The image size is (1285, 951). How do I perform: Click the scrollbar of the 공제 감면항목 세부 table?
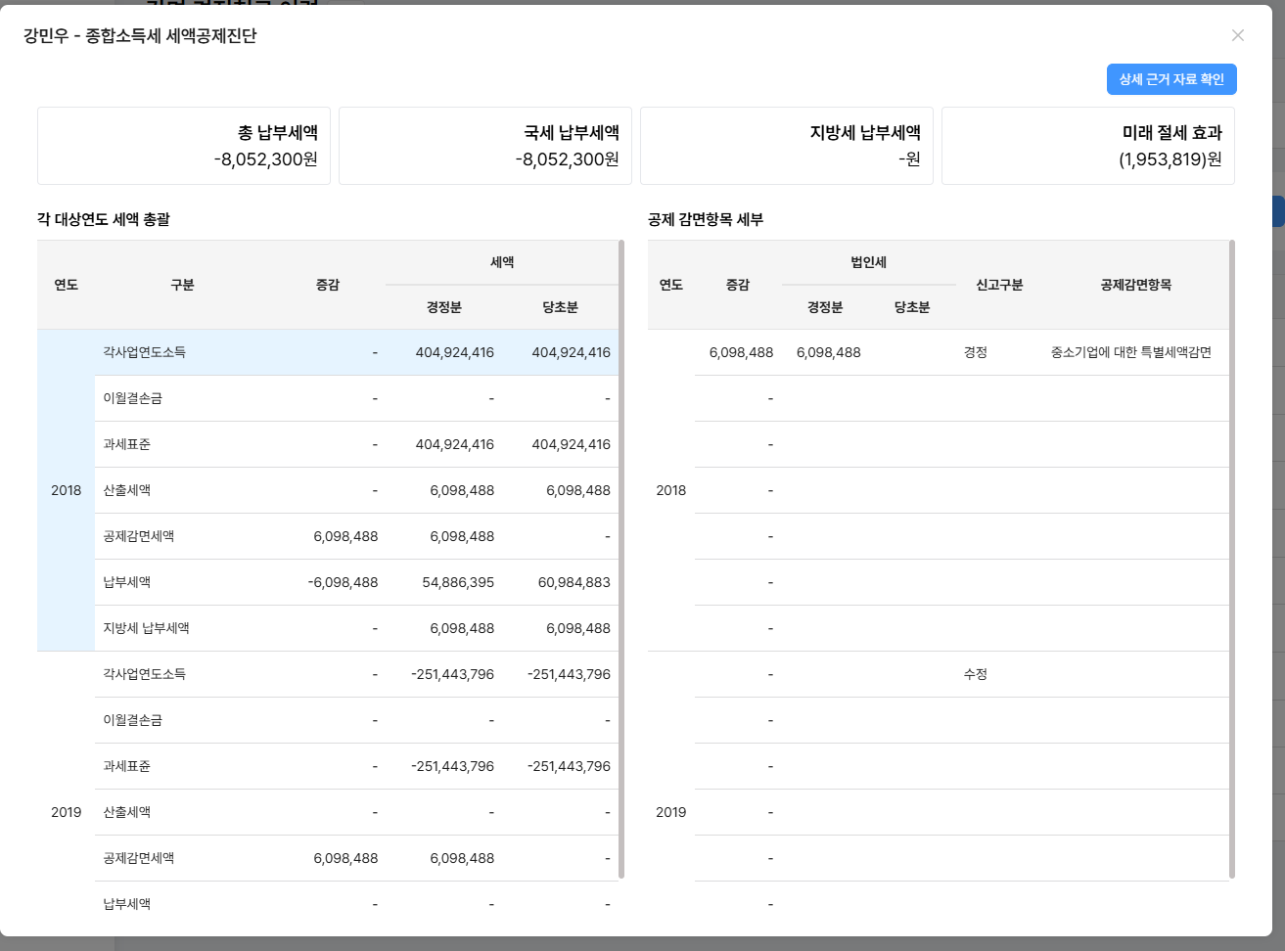(x=1231, y=558)
